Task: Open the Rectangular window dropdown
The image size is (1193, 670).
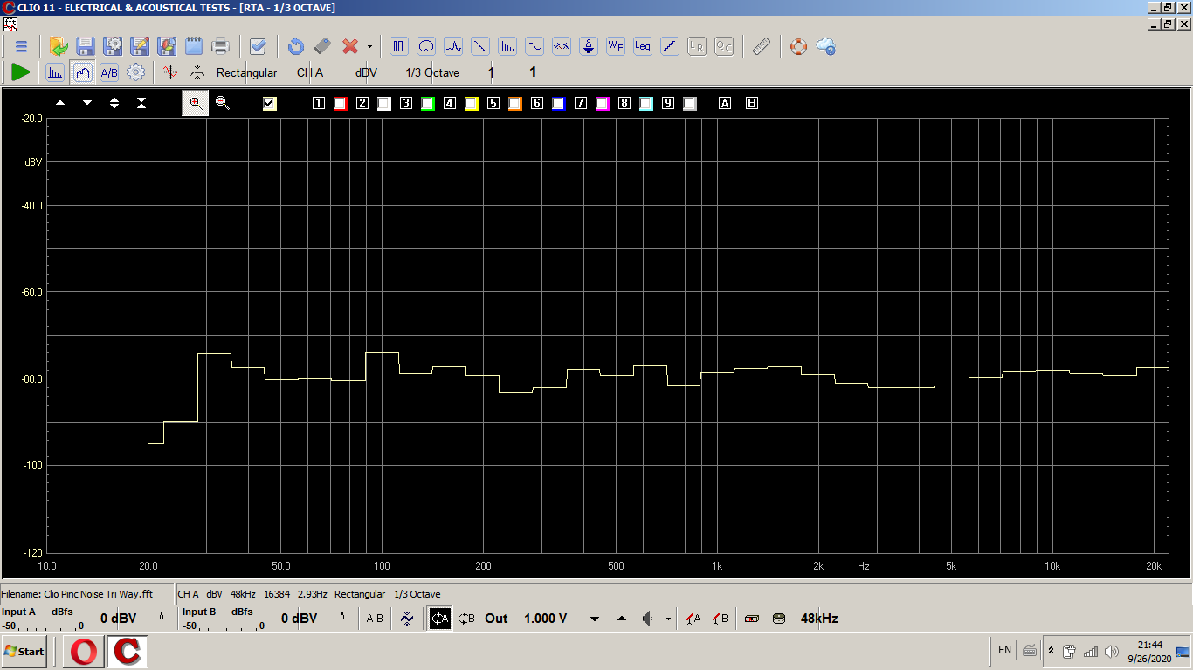Action: coord(247,73)
